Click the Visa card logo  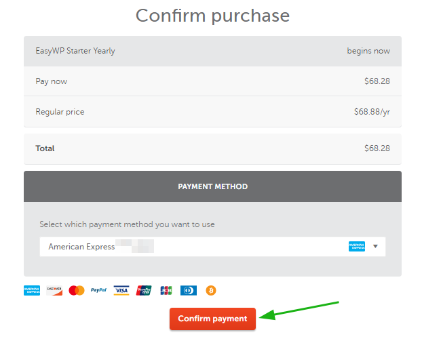[121, 290]
